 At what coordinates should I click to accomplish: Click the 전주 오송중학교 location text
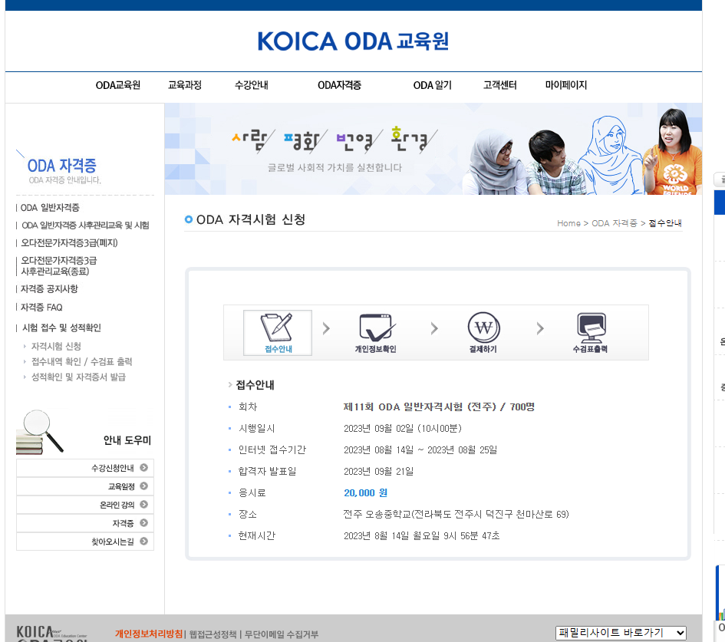(x=456, y=514)
